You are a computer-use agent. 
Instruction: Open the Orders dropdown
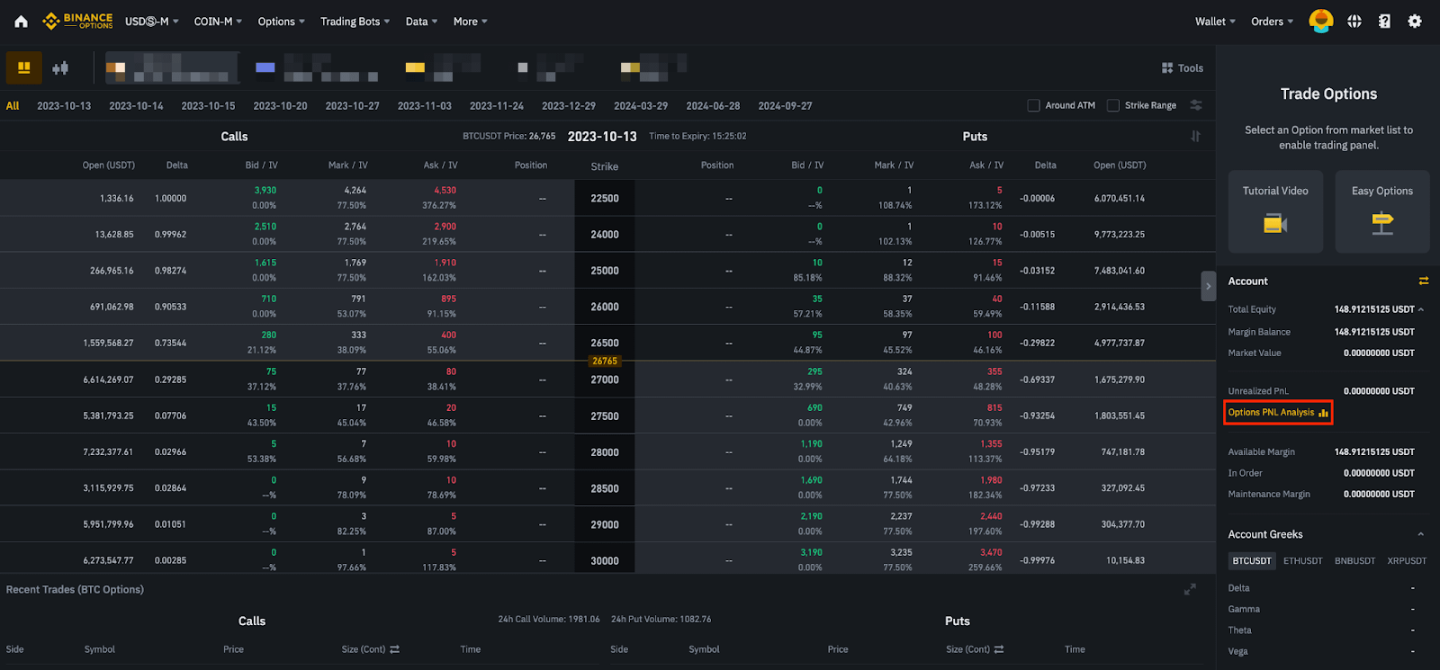coord(1272,22)
